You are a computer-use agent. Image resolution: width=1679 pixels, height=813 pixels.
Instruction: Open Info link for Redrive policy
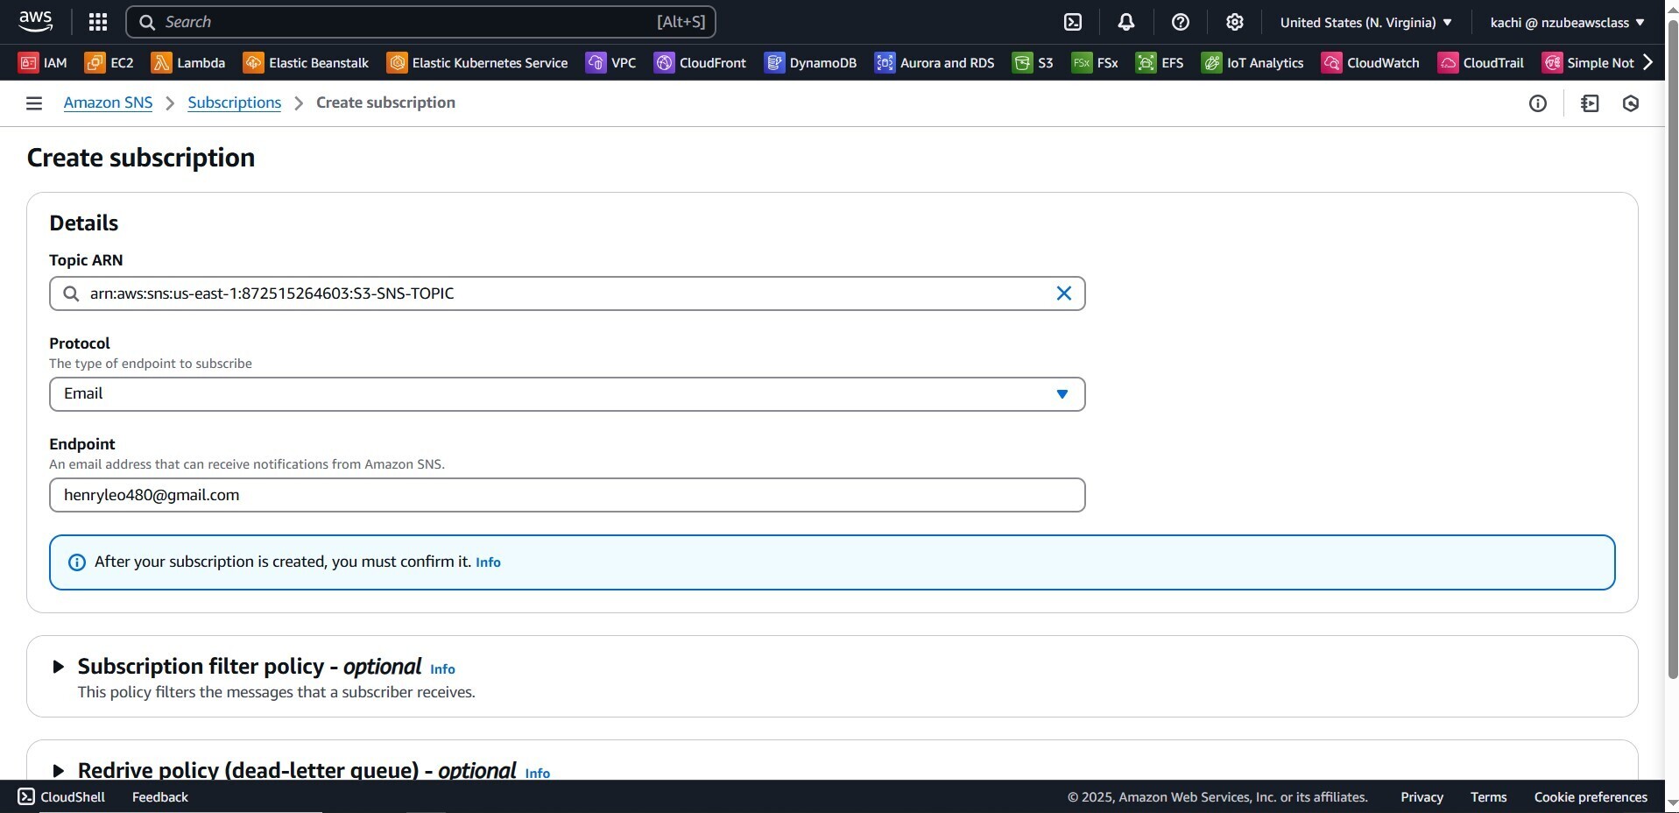pyautogui.click(x=537, y=773)
